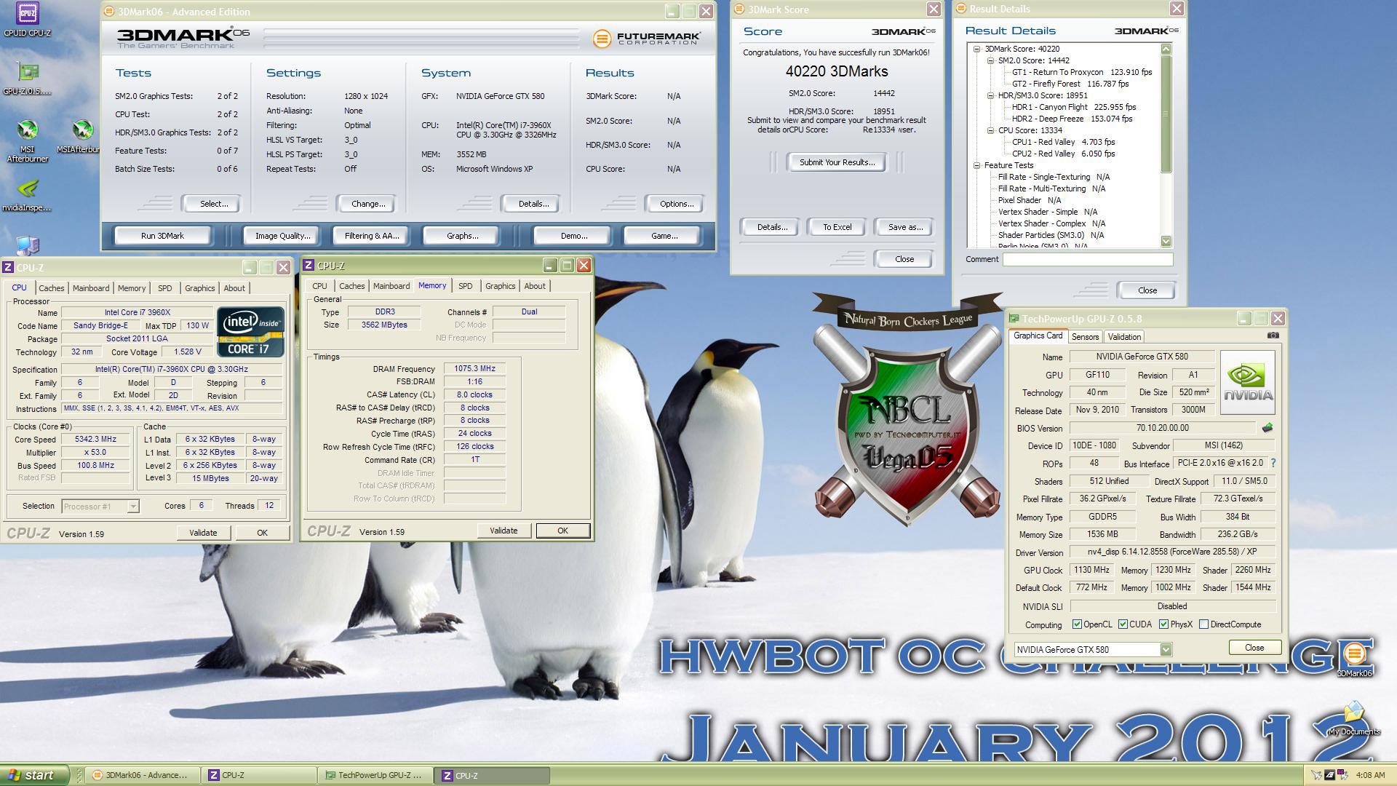Click Close in the GPU-Z window
Image resolution: width=1397 pixels, height=786 pixels.
coord(1254,648)
